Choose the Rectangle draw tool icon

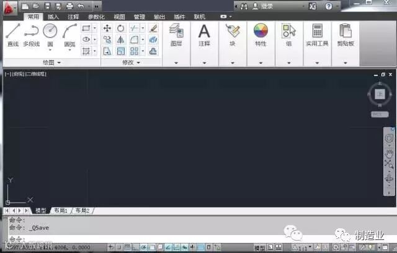pyautogui.click(x=86, y=28)
